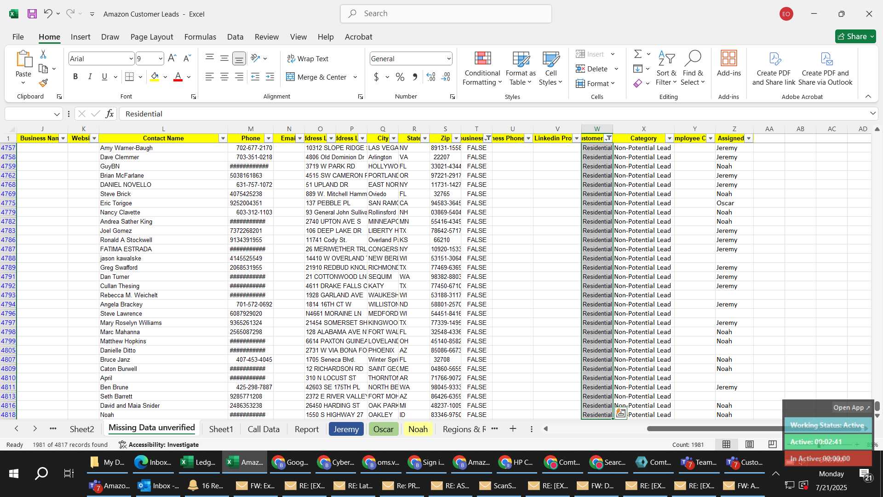Viewport: 883px width, 497px height.
Task: Click the horizontal scrollbar thumb
Action: click(715, 428)
